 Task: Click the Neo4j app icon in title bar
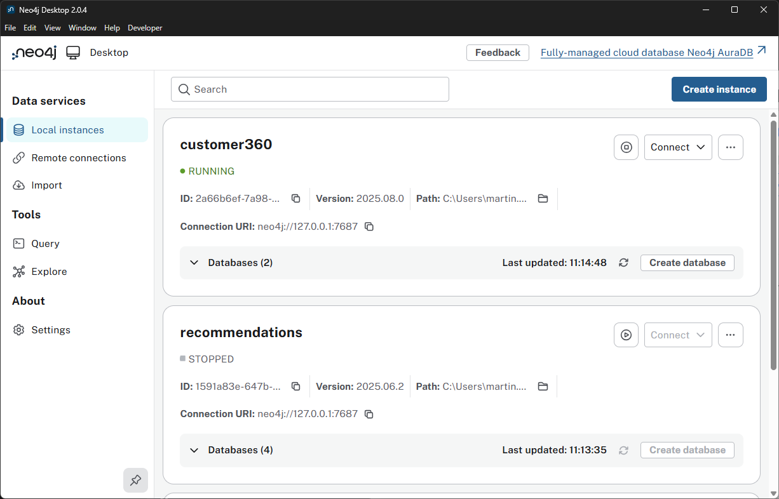(x=10, y=10)
